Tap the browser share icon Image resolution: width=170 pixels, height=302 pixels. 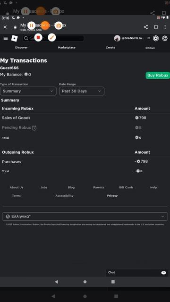[146, 27]
